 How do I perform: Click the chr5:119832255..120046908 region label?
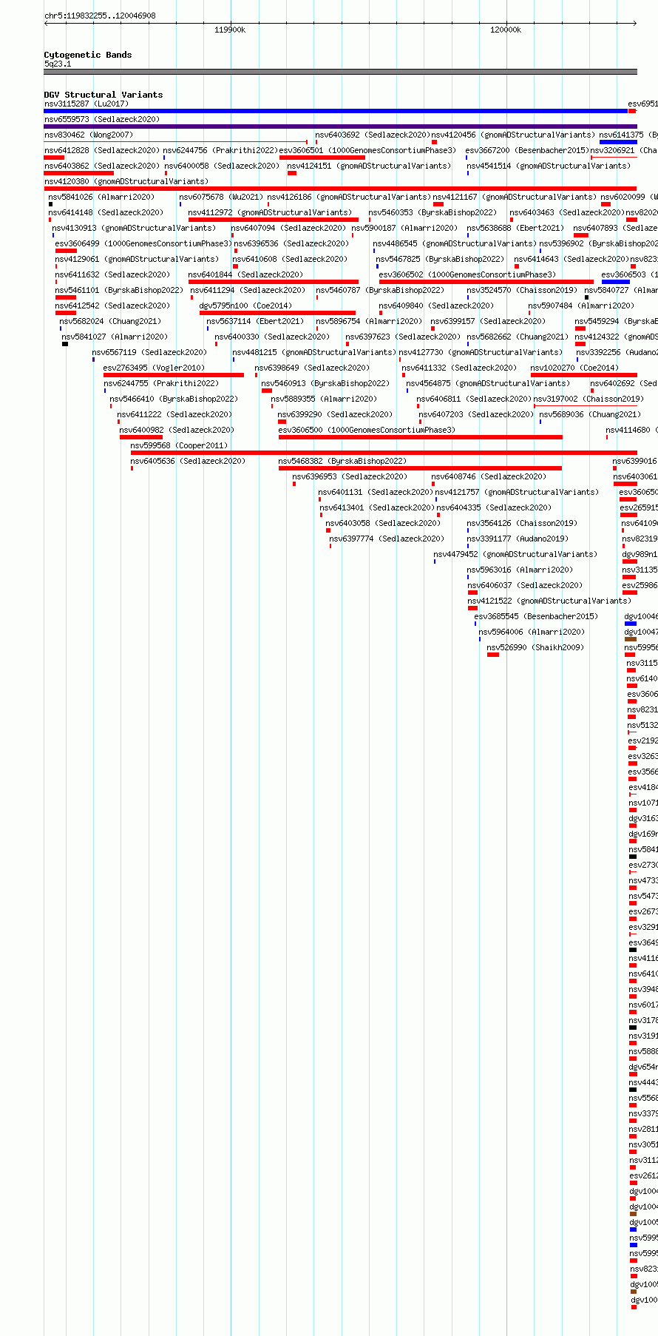point(100,16)
